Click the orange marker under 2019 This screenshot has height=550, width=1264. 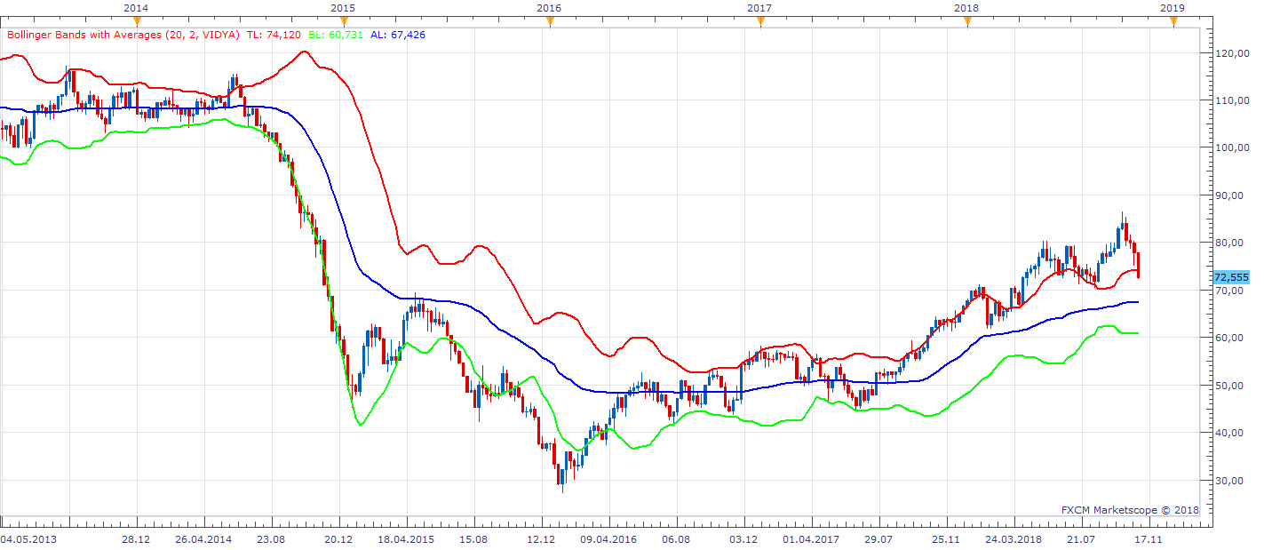click(1173, 21)
